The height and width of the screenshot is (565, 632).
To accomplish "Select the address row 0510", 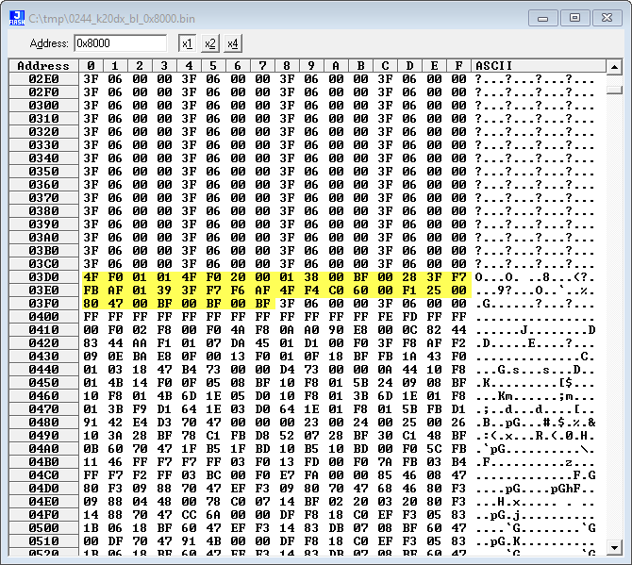I will tap(43, 540).
